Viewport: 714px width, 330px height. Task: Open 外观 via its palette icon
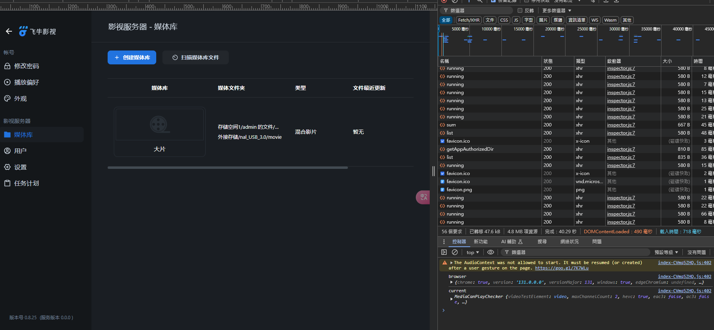(7, 98)
